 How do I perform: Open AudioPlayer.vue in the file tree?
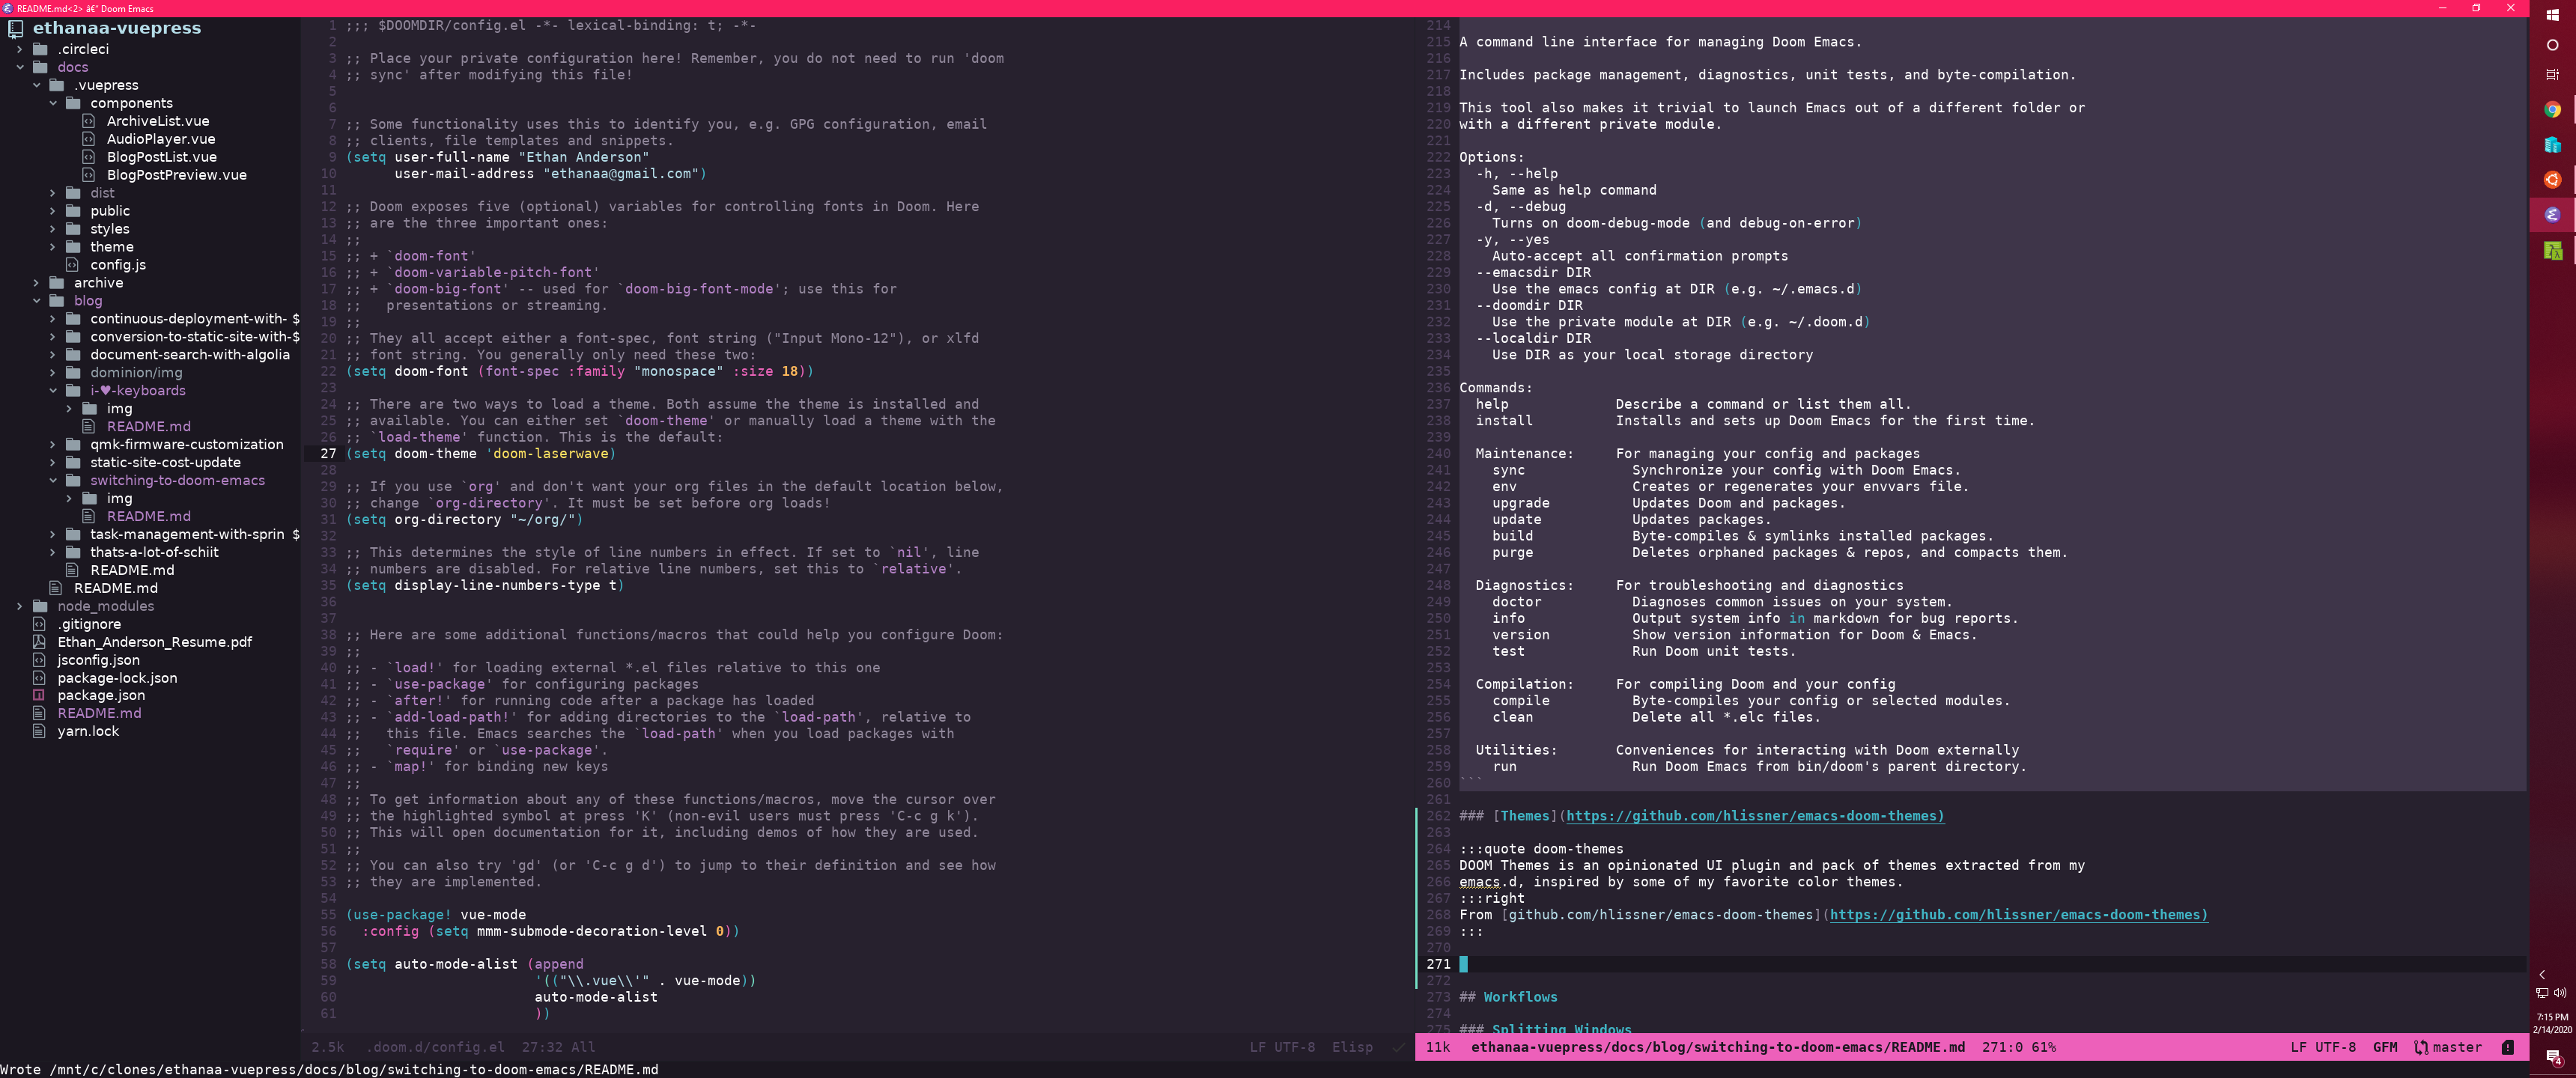(x=161, y=139)
